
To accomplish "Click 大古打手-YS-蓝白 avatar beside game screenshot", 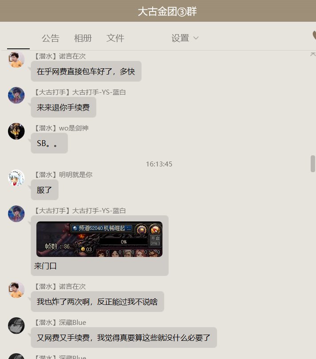I will [16, 213].
